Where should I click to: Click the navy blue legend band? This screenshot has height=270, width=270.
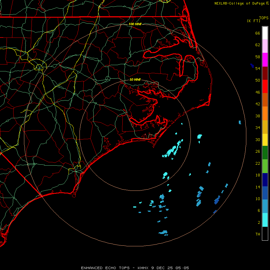pyautogui.click(x=265, y=180)
